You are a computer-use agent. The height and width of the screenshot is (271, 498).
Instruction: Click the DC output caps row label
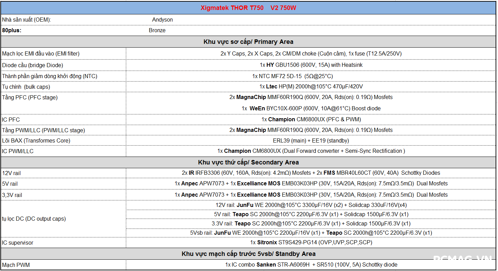coord(34,219)
